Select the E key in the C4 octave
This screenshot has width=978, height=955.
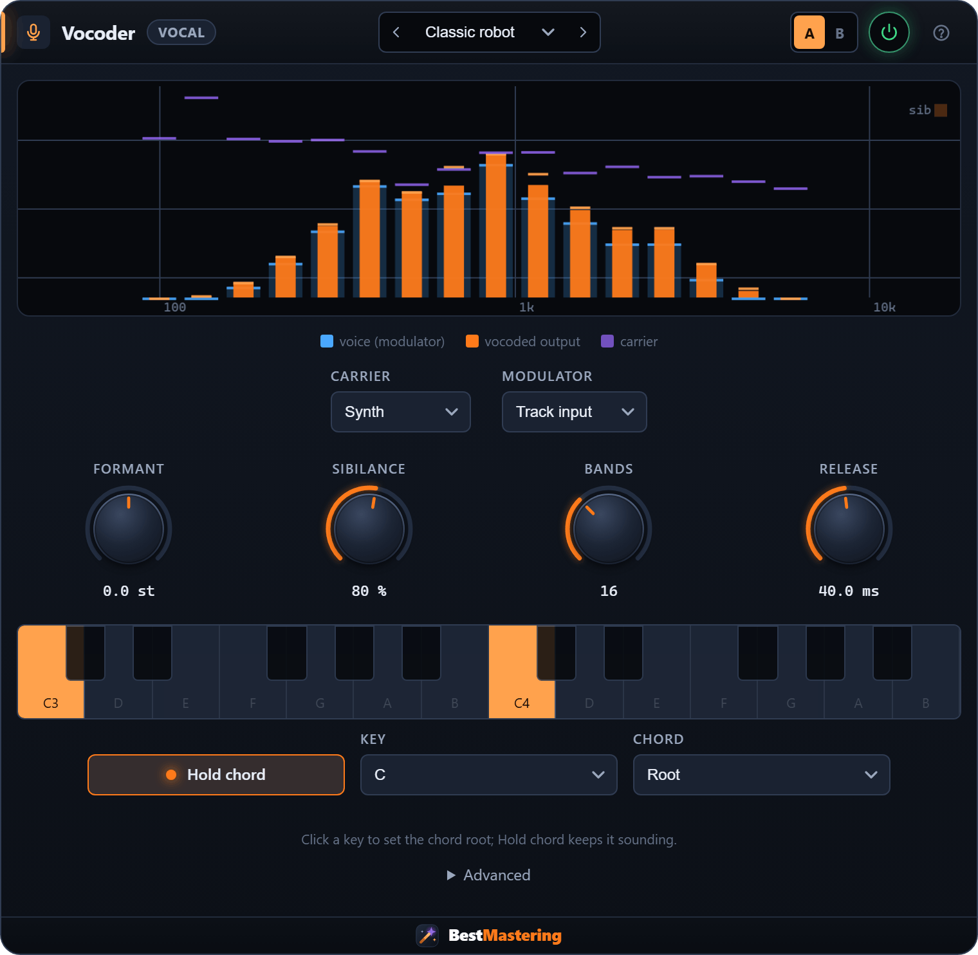tap(656, 700)
